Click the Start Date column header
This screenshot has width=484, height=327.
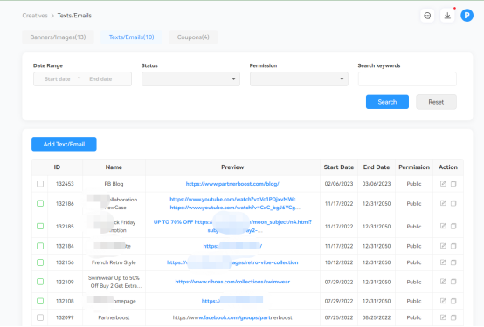coord(339,167)
